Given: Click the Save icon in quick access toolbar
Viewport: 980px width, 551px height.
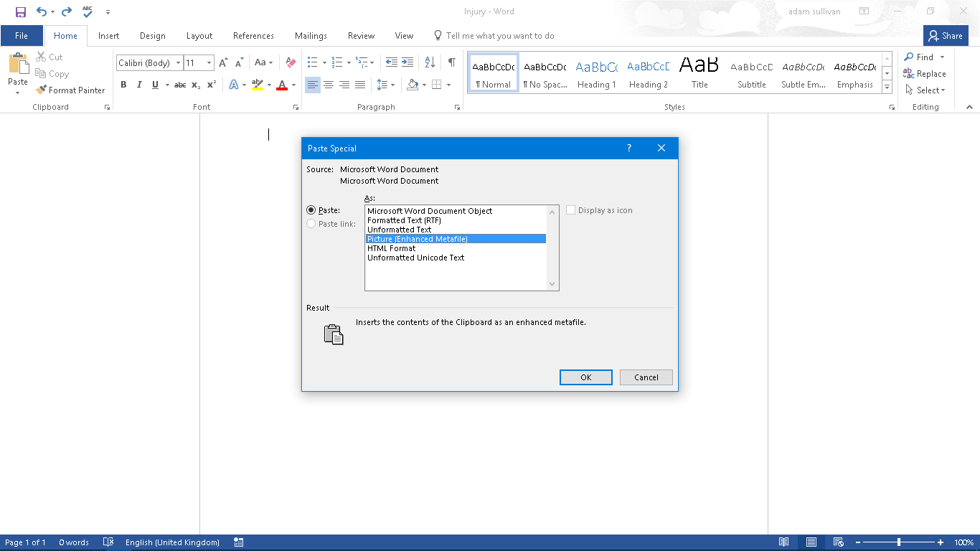Looking at the screenshot, I should coord(21,12).
